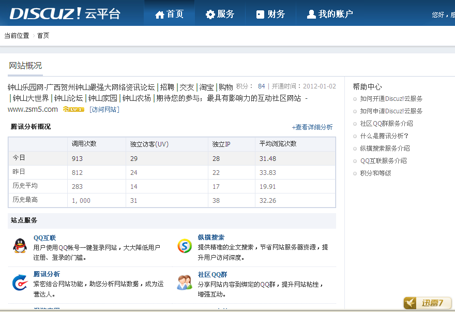Open help link 如何申请Discuz!云服务
This screenshot has width=455, height=312.
(x=391, y=111)
